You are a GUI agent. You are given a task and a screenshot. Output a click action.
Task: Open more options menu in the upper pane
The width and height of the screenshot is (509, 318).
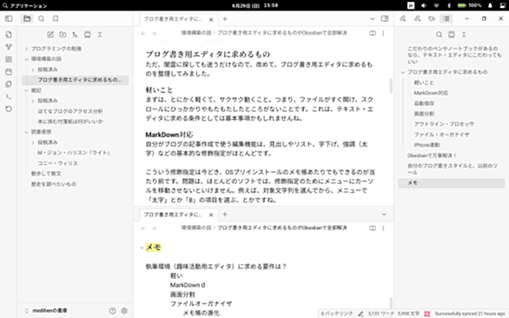point(383,34)
